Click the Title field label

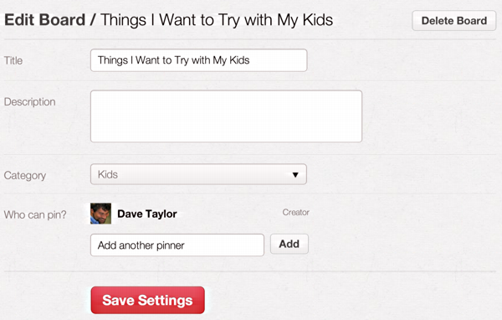point(13,60)
